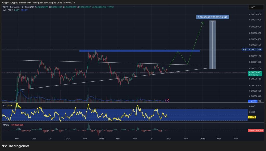The width and height of the screenshot is (266, 151).
Task: Click the 0.00009345 (798.03%) measurement label
Action: click(x=212, y=17)
